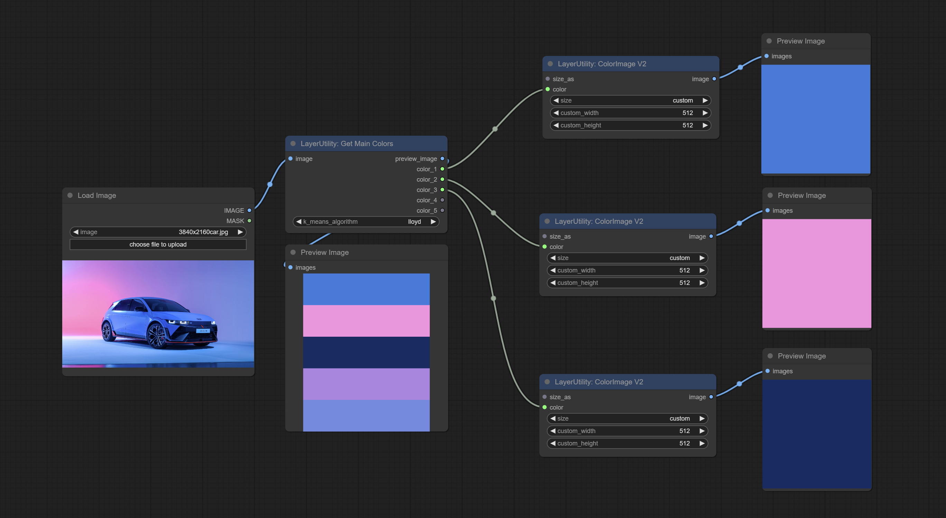The width and height of the screenshot is (946, 518).
Task: Click the color_5 output socket
Action: (442, 211)
